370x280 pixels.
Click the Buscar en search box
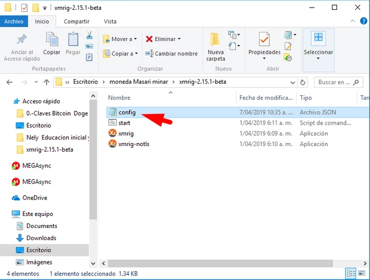pyautogui.click(x=338, y=82)
